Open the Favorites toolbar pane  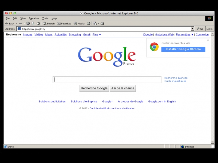64,24
